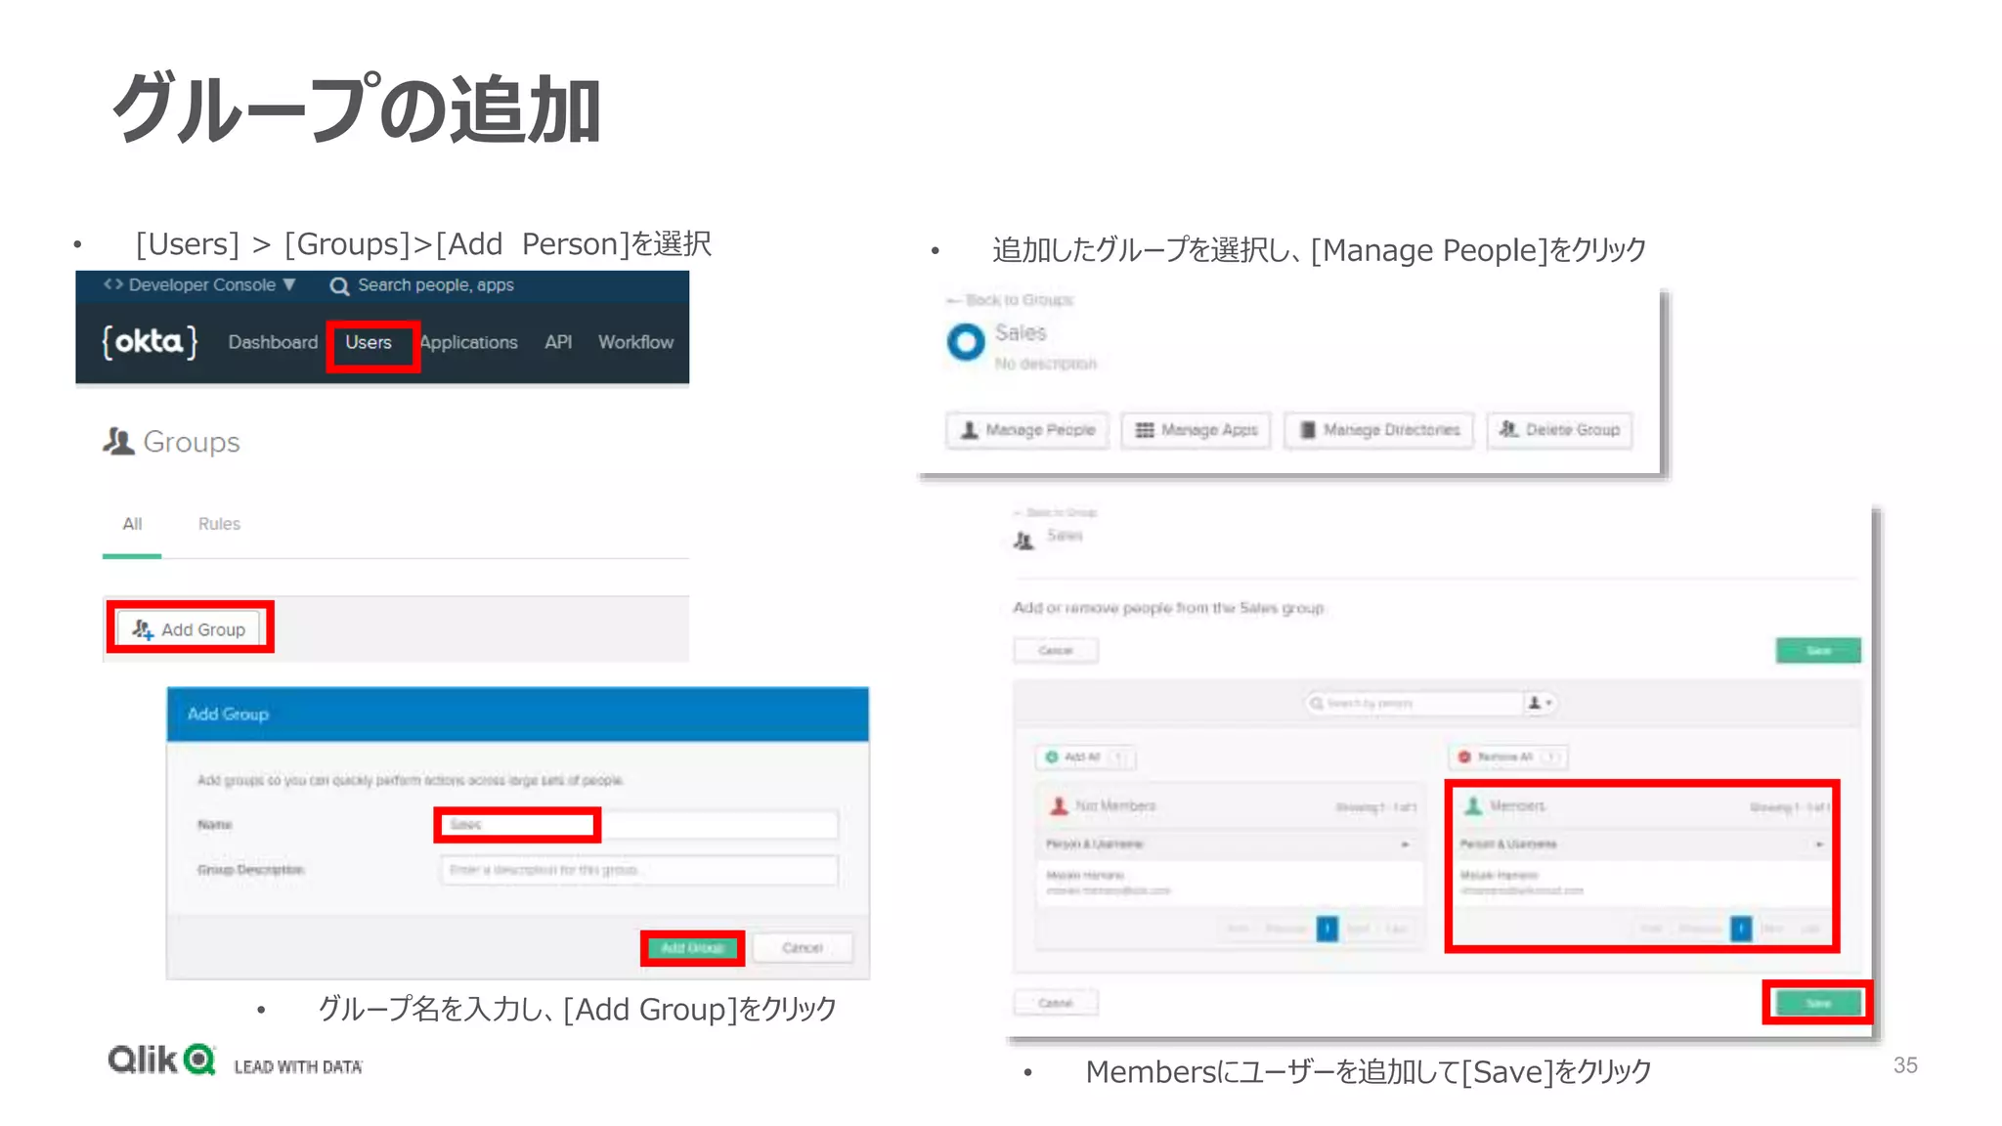Image resolution: width=2002 pixels, height=1126 pixels.
Task: Click the Not Members person icon
Action: click(x=1059, y=806)
